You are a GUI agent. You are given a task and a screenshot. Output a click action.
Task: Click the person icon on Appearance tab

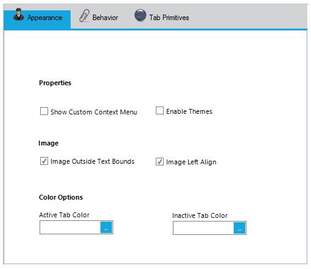[19, 15]
